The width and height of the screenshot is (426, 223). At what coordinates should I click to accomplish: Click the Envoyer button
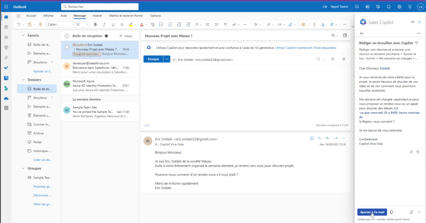(153, 59)
